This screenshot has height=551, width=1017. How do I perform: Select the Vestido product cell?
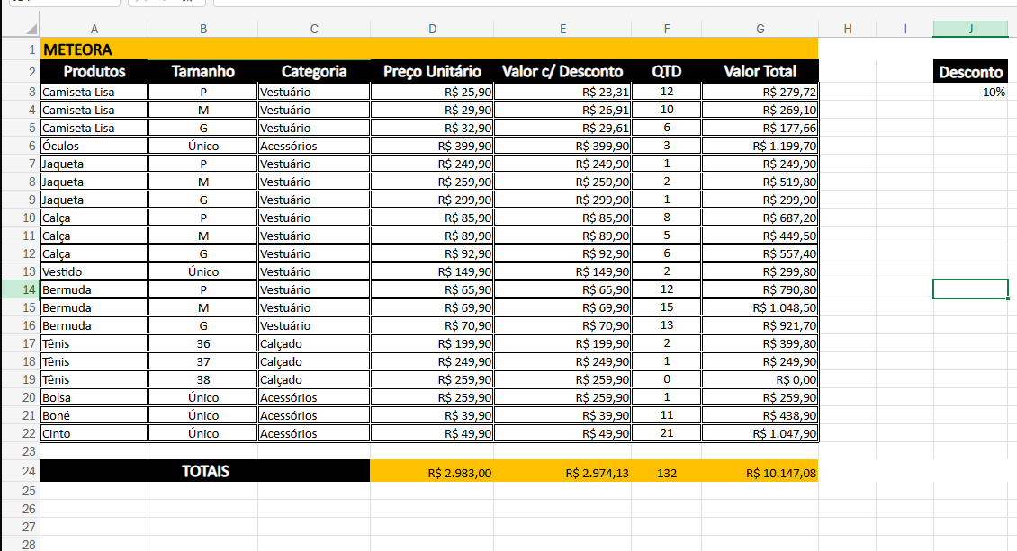pyautogui.click(x=94, y=271)
